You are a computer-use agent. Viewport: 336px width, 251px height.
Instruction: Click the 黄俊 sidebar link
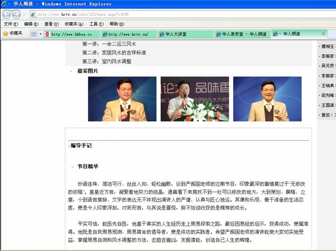[x=326, y=115]
